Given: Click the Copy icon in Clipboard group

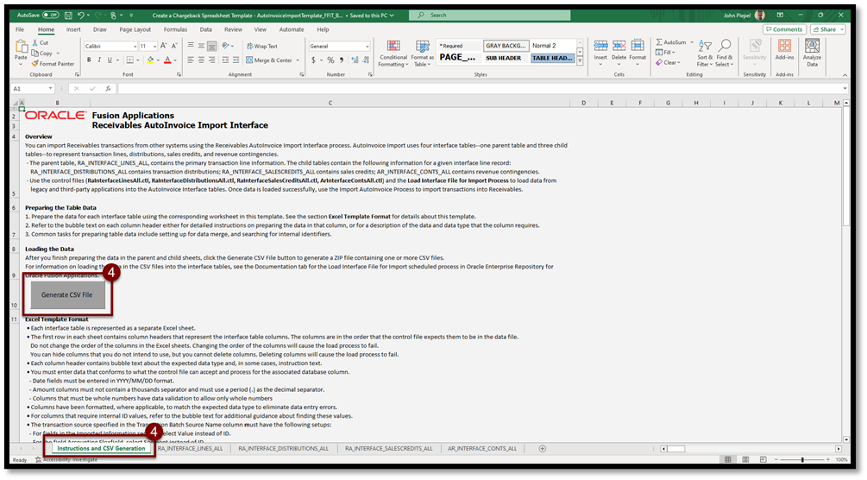Looking at the screenshot, I should tap(35, 54).
